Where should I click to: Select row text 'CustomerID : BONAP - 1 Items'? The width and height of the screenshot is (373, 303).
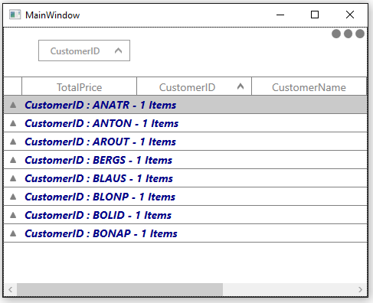click(x=101, y=233)
